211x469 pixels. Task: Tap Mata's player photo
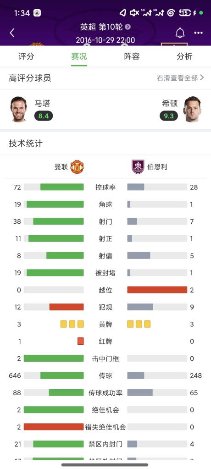click(x=18, y=109)
